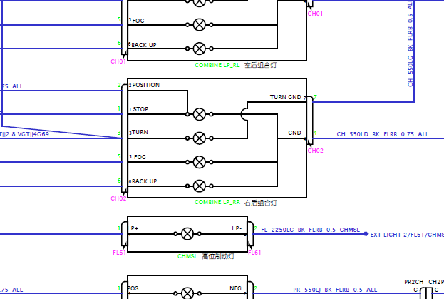Click the CH02 connector label below pin 6
This screenshot has width=444, height=299.
[118, 198]
